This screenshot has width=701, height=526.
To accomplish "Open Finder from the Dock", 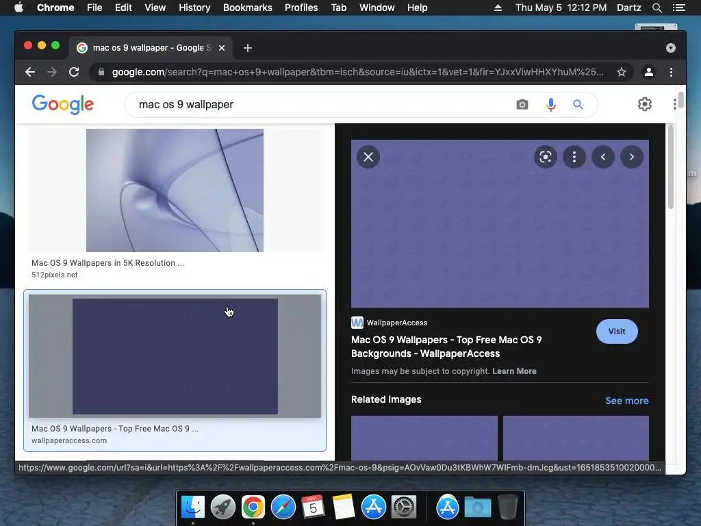I will (x=193, y=508).
